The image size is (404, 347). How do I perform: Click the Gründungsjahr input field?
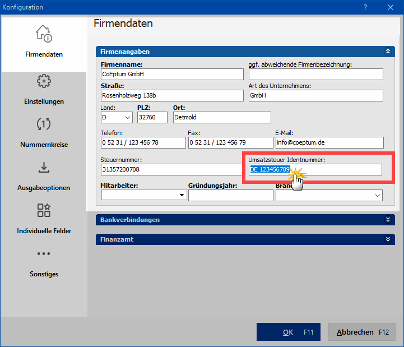tap(231, 196)
